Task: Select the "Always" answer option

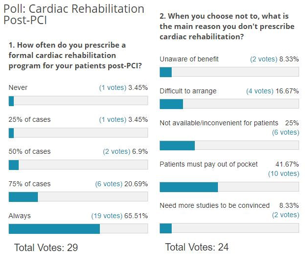Action: pyautogui.click(x=20, y=216)
